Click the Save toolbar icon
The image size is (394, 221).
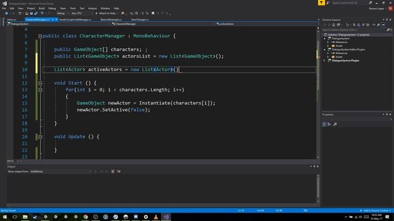coord(31,14)
